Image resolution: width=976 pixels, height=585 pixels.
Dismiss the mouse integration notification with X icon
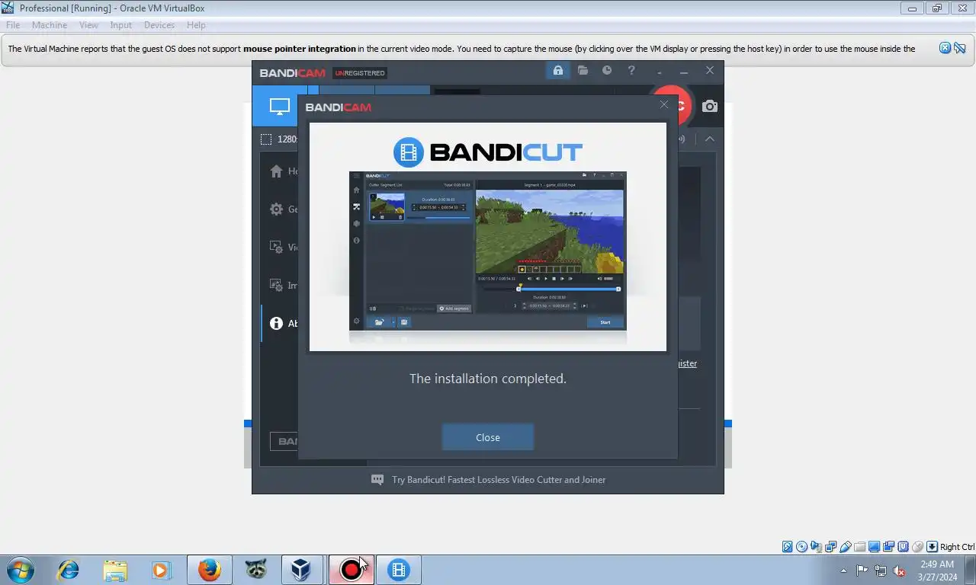click(945, 48)
